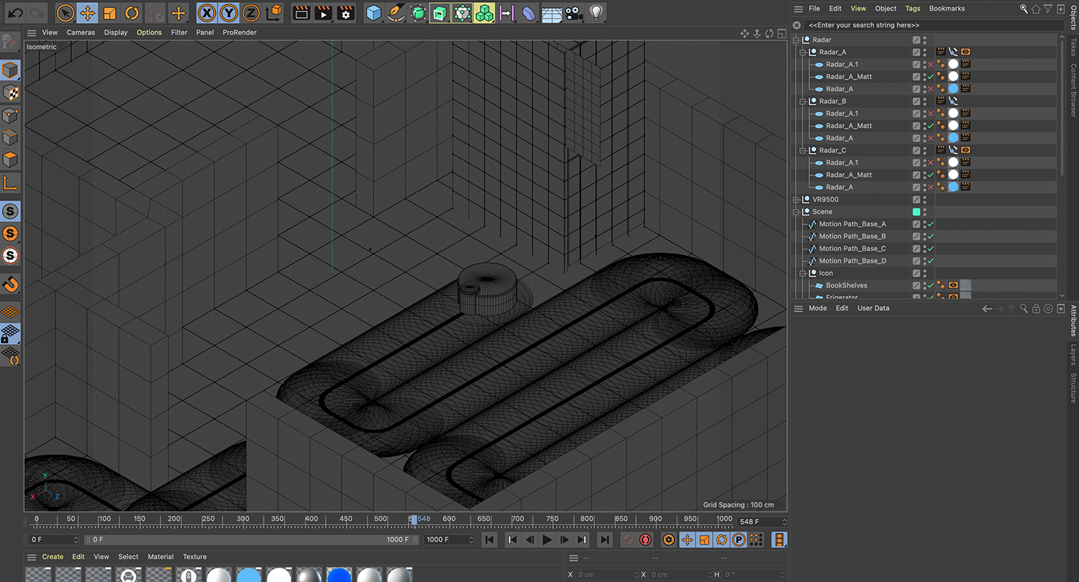1079x582 pixels.
Task: Open the Edit Render Settings icon
Action: tap(346, 13)
